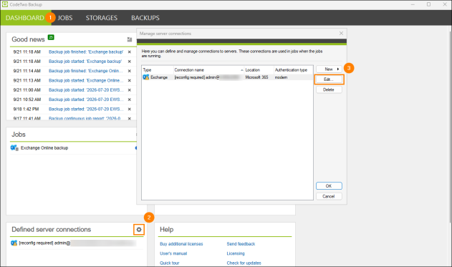Open the 9/21 10:52 AM backup job started link
The height and width of the screenshot is (267, 452).
86,99
